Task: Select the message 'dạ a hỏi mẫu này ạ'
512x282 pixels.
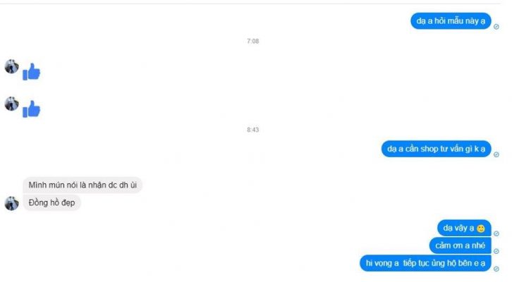Action: pos(451,21)
